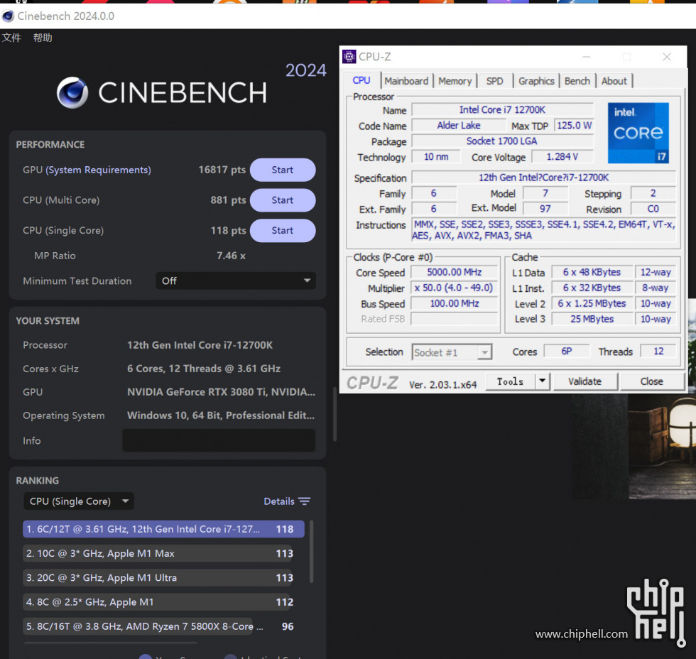Start the GPU benchmark test

coord(283,170)
